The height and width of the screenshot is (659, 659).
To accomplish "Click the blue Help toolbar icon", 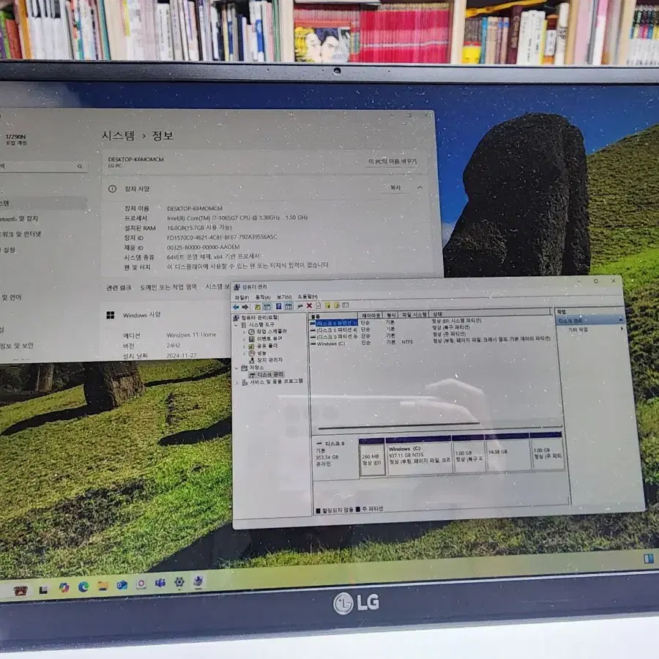I will pos(279,306).
